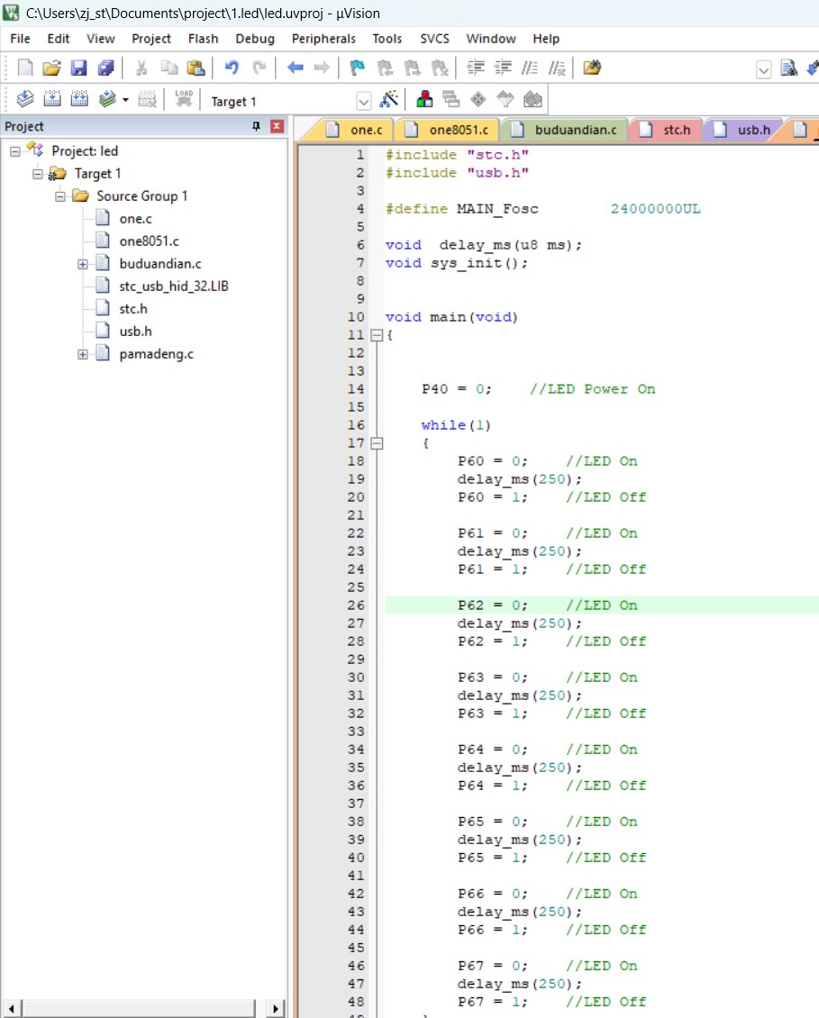Viewport: 819px width, 1018px height.
Task: Collapse the while loop fold marker at line 17
Action: (x=376, y=443)
